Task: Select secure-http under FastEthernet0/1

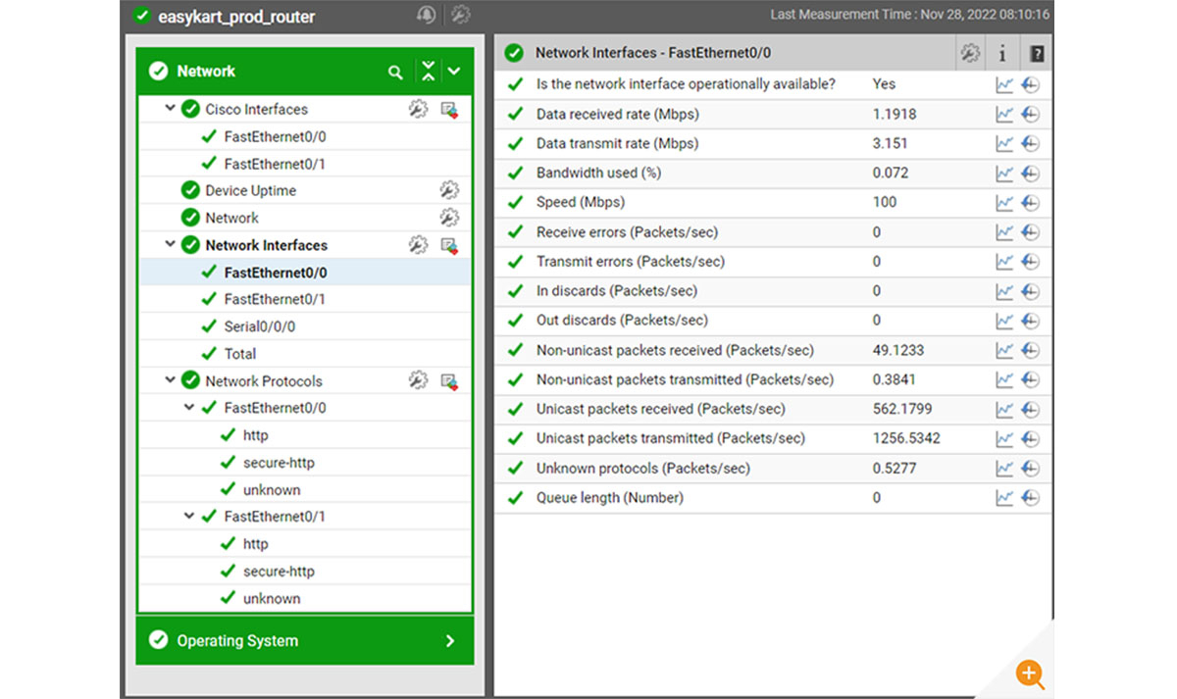Action: pos(279,572)
